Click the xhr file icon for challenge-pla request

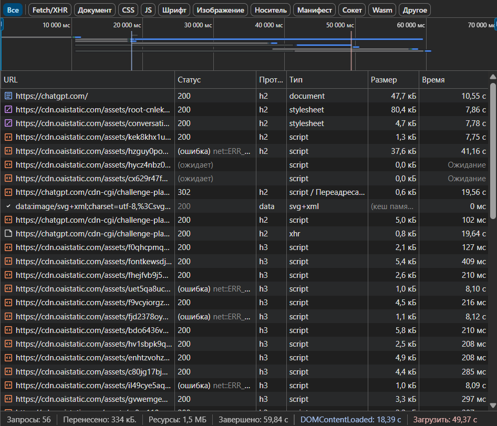coord(8,234)
